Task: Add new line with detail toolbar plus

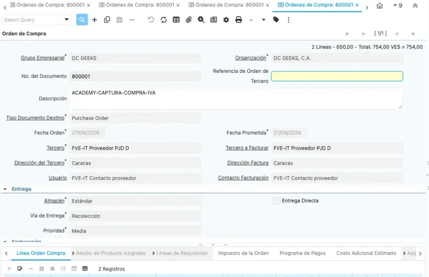Action: click(9, 269)
